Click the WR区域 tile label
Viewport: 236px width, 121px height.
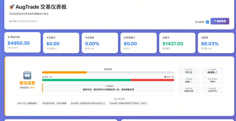pyautogui.click(x=189, y=79)
